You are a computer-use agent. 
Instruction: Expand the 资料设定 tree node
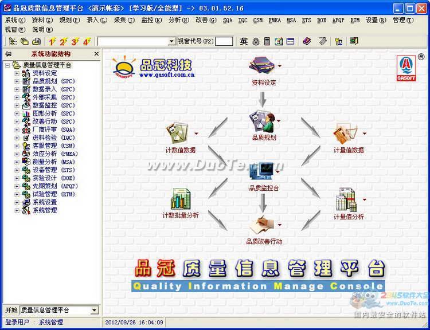click(x=17, y=73)
